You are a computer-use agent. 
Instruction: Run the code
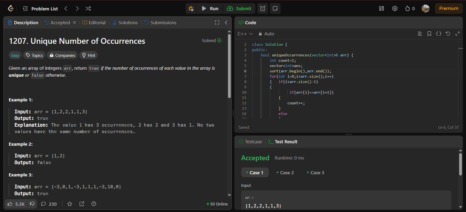(x=210, y=9)
